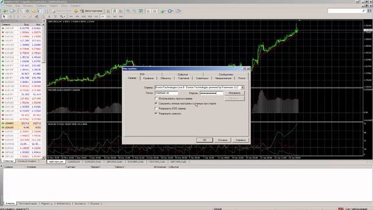373x210 pixels.
Task: Toggle the Navigator star-folder icon
Action: pyautogui.click(x=33, y=11)
